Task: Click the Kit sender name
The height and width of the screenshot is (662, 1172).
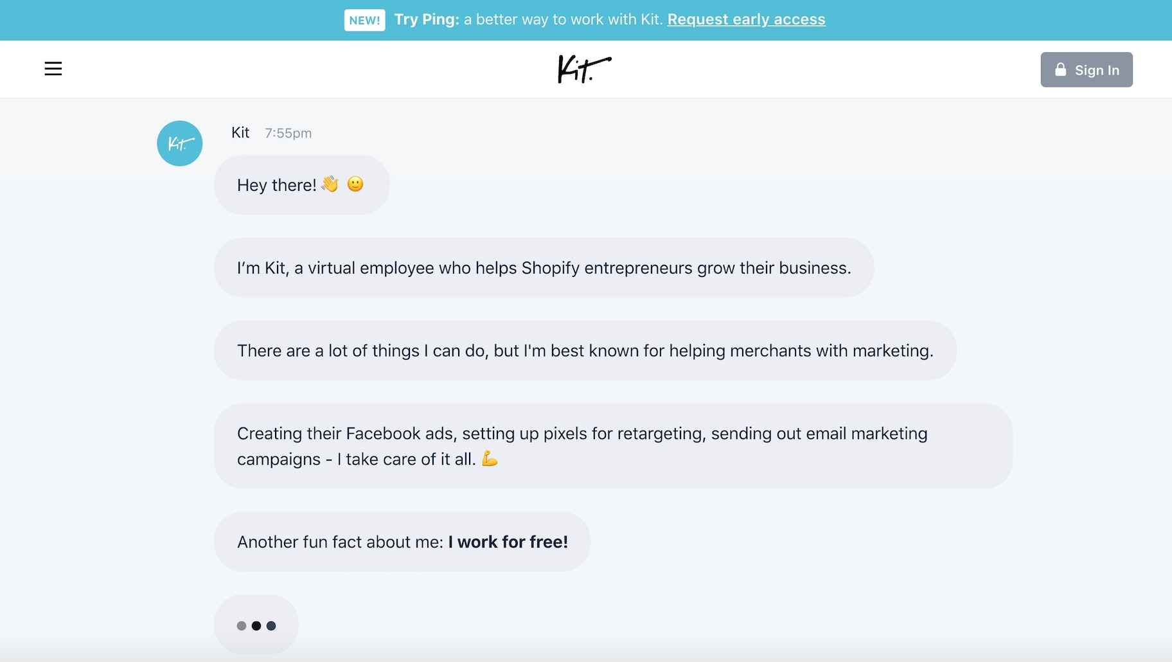Action: click(x=240, y=132)
